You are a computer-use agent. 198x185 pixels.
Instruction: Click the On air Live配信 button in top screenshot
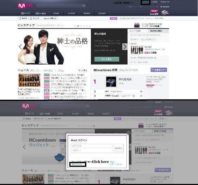(x=154, y=12)
